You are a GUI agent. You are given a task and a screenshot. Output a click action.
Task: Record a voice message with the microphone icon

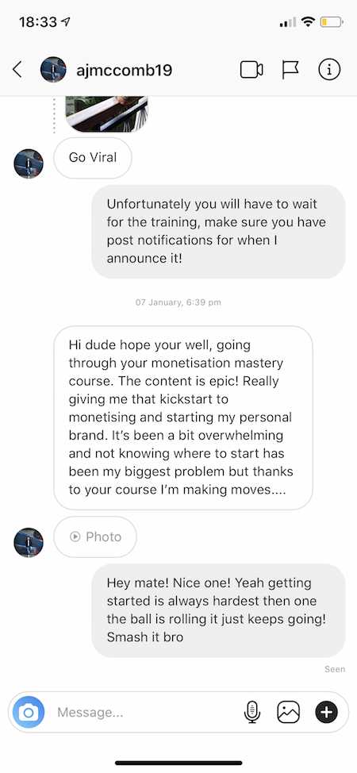tap(252, 713)
